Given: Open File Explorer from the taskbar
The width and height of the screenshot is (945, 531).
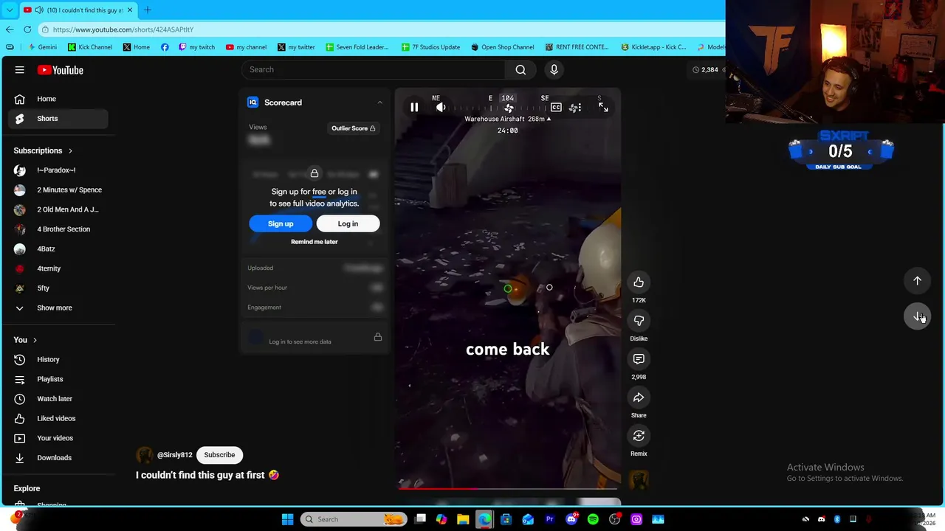Looking at the screenshot, I should pos(463,519).
